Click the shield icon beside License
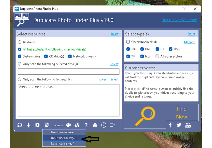The height and width of the screenshot is (148, 212). point(46,125)
